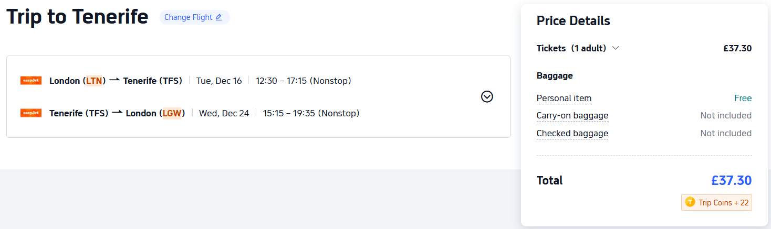
Task: Open the Change Flight button
Action: (194, 17)
